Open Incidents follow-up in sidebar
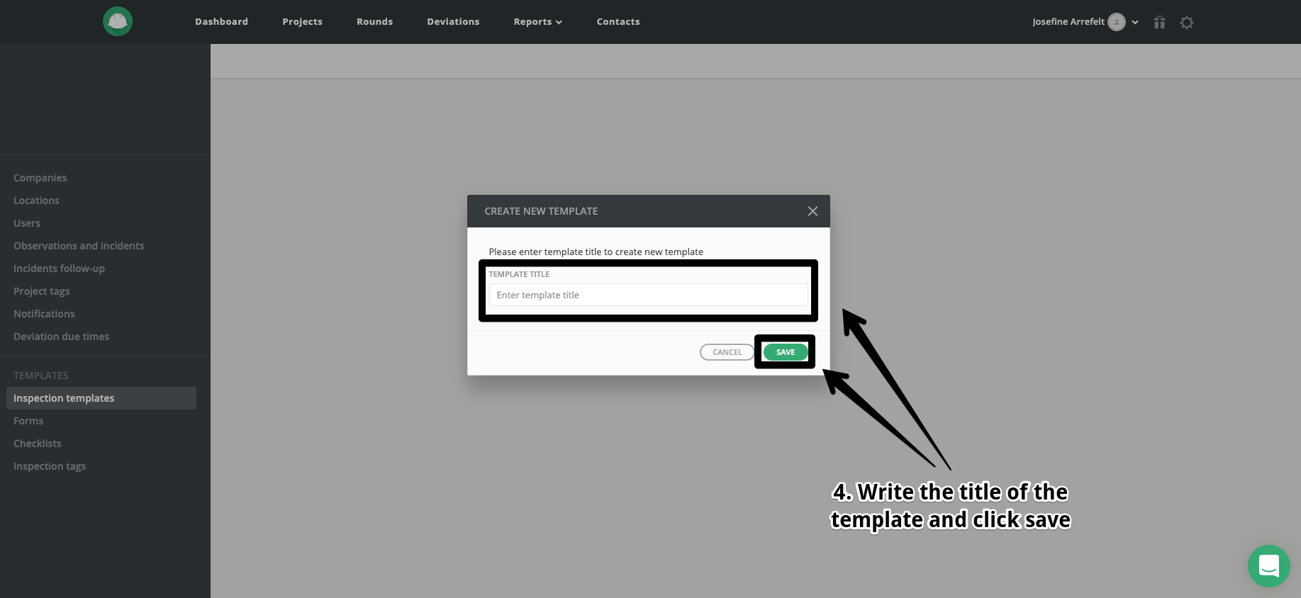Image resolution: width=1301 pixels, height=598 pixels. 60,269
